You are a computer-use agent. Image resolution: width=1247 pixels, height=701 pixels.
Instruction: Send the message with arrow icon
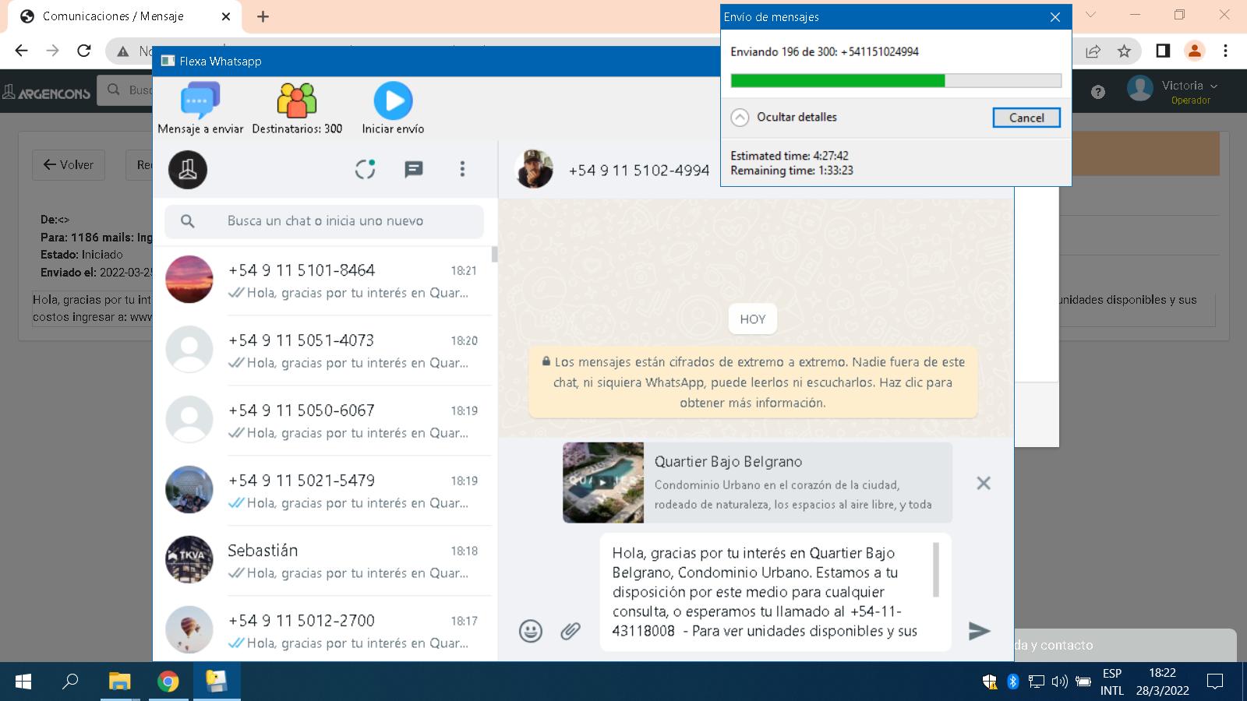click(979, 631)
